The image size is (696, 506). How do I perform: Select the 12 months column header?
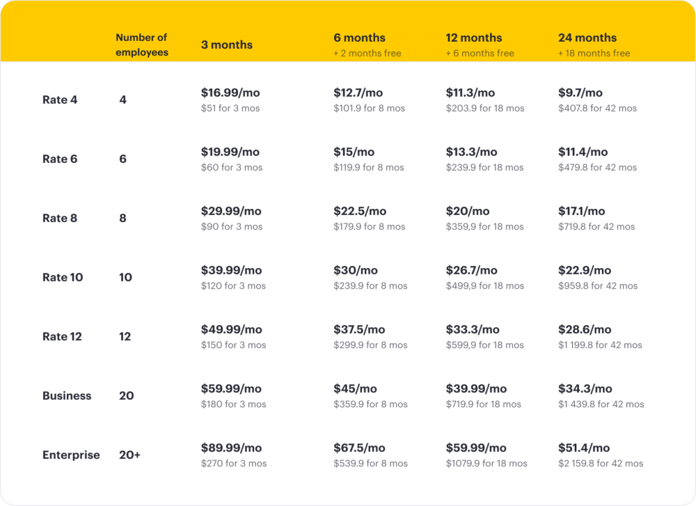[473, 38]
